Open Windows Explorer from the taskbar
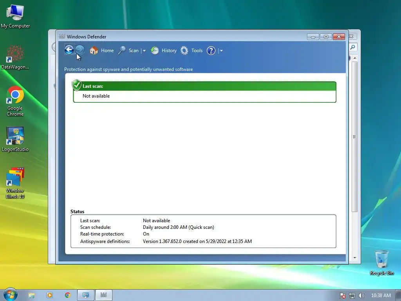401x301 pixels. pos(31,296)
